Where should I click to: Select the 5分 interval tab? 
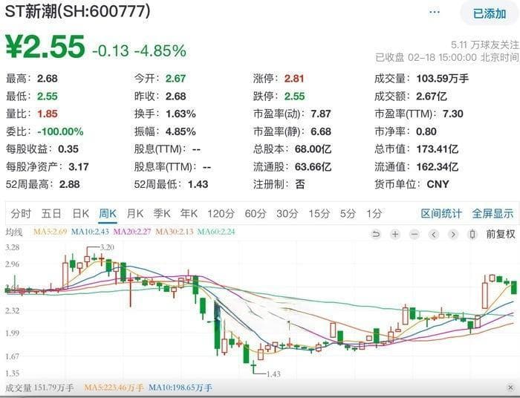coord(348,214)
